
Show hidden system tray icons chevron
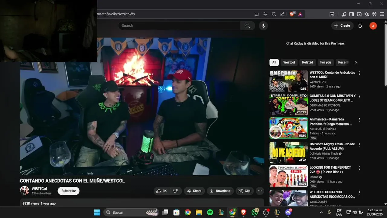coord(321,212)
